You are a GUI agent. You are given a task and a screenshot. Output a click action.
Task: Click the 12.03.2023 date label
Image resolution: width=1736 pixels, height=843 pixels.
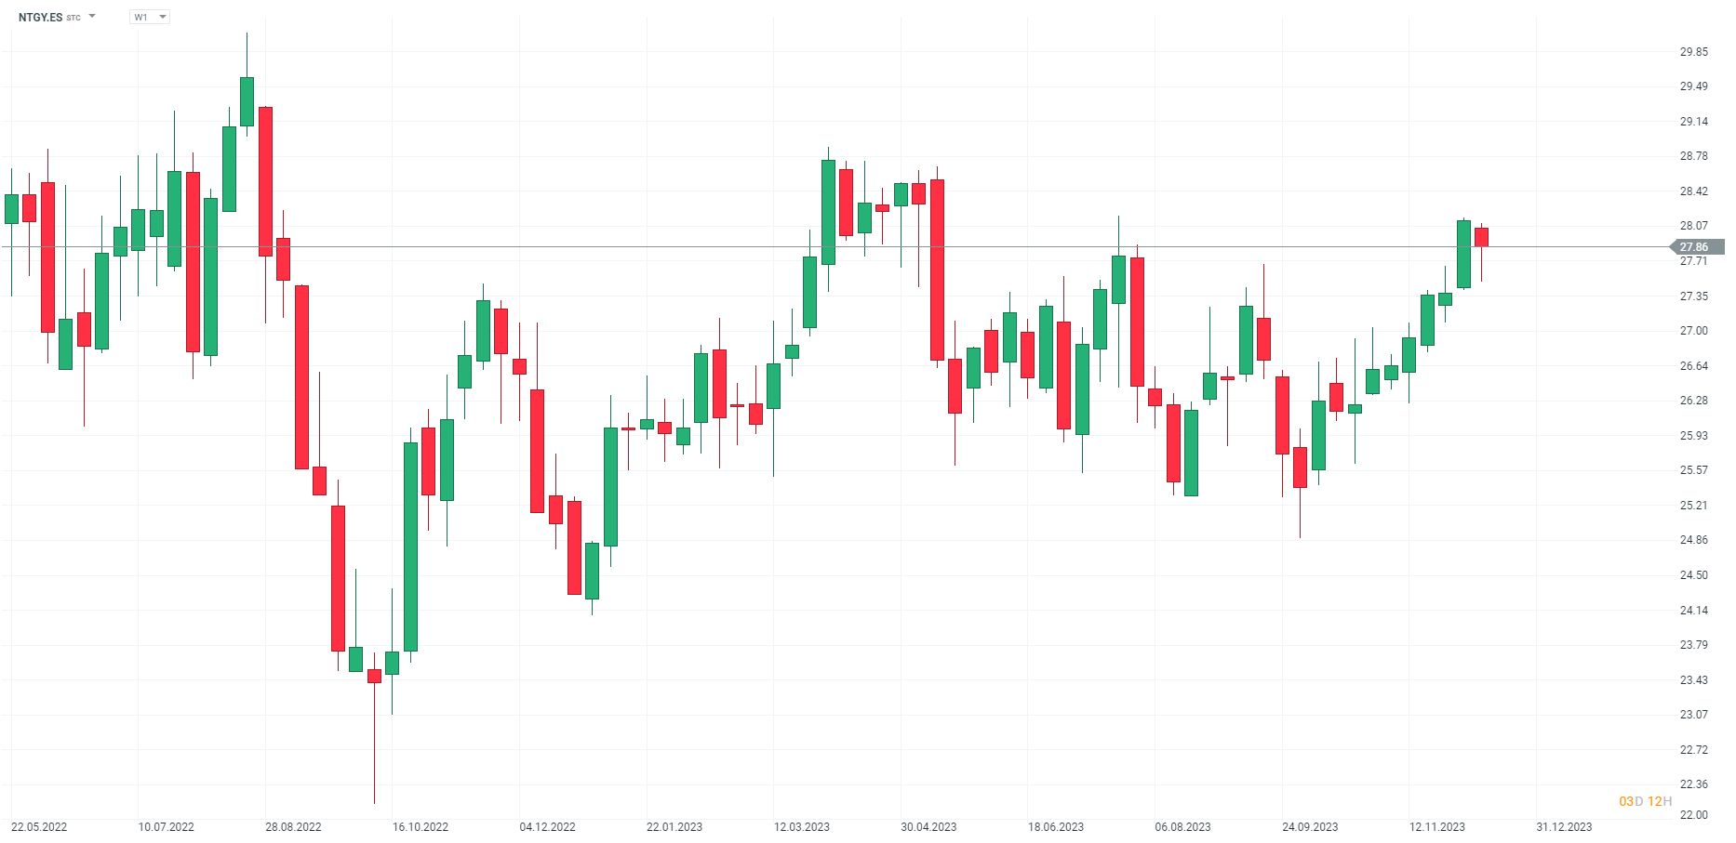[802, 826]
